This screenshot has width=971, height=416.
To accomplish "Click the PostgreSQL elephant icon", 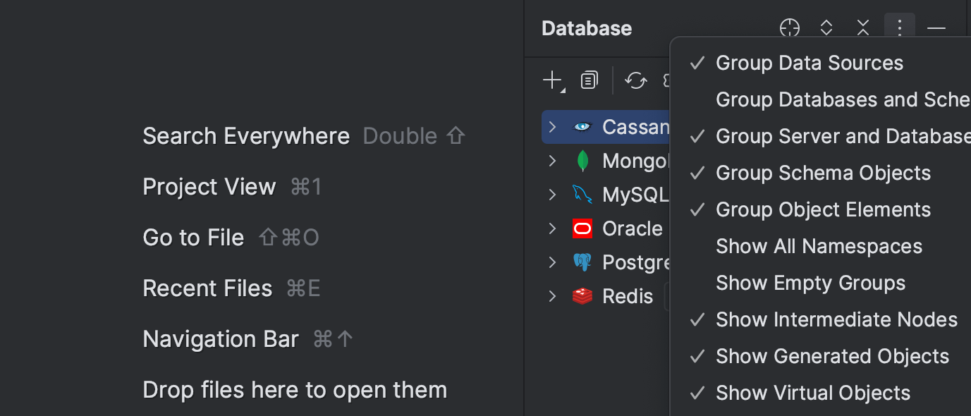I will tap(581, 262).
